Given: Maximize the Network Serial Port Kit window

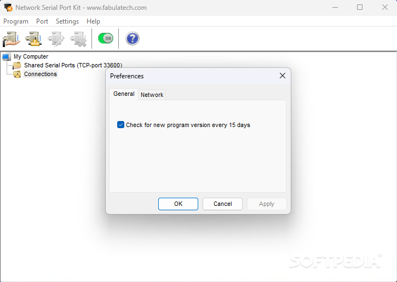Looking at the screenshot, I should tap(360, 7).
